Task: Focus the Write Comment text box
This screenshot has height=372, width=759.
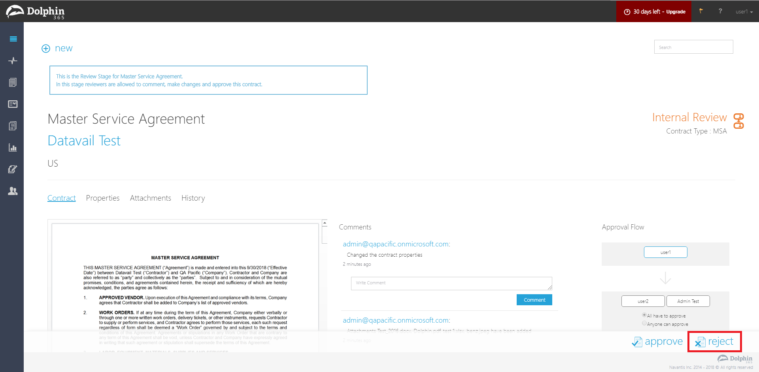Action: 451,284
